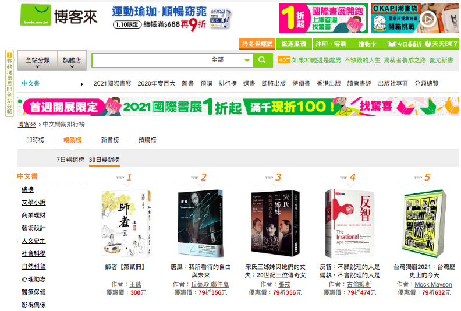The width and height of the screenshot is (461, 311).
Task: Click the orange HOT tag icon
Action: pos(283,60)
